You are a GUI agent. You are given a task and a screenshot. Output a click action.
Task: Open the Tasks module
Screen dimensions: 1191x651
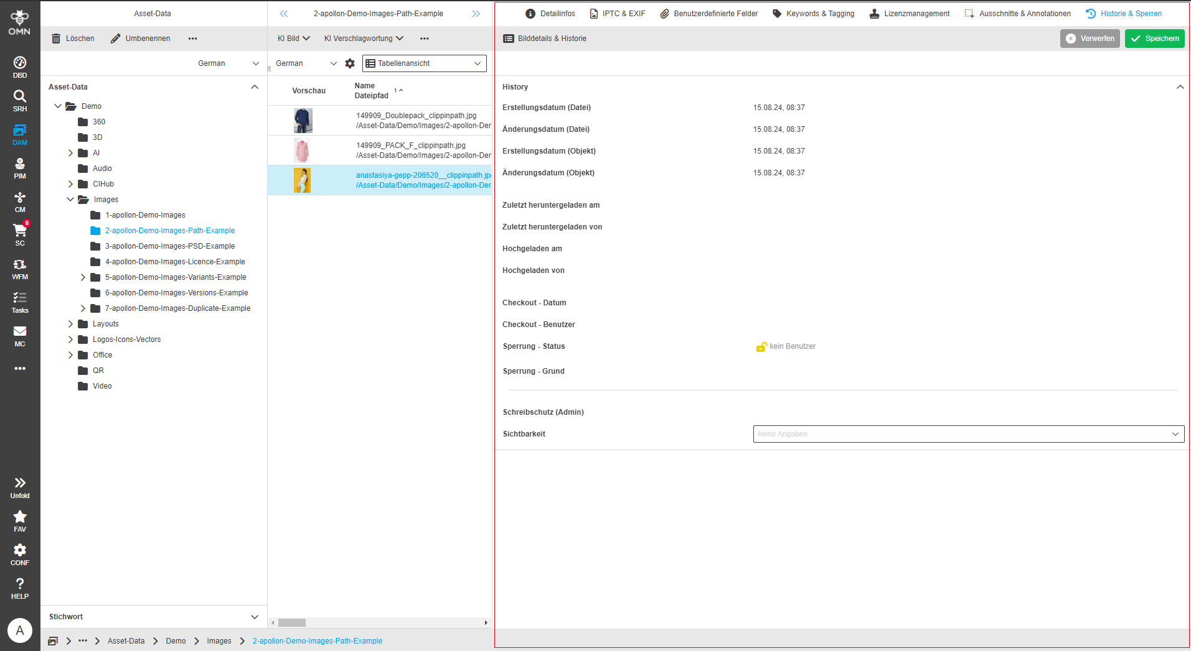coord(20,302)
